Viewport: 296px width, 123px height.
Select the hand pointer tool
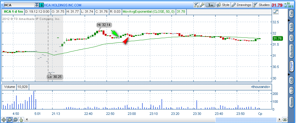[21, 119]
